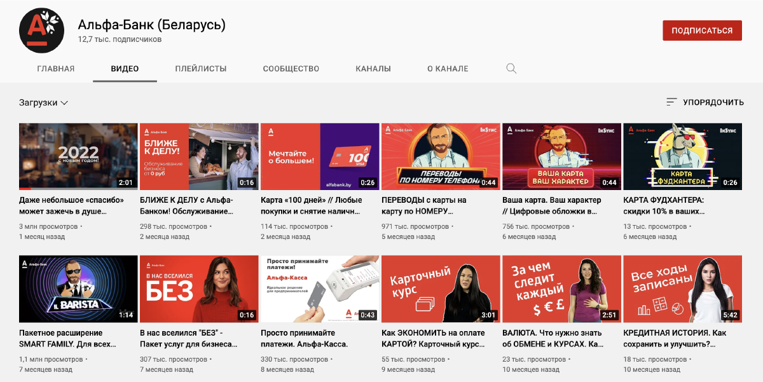Image resolution: width=763 pixels, height=382 pixels.
Task: Open the Карточный курс thumbnail
Action: tap(441, 289)
